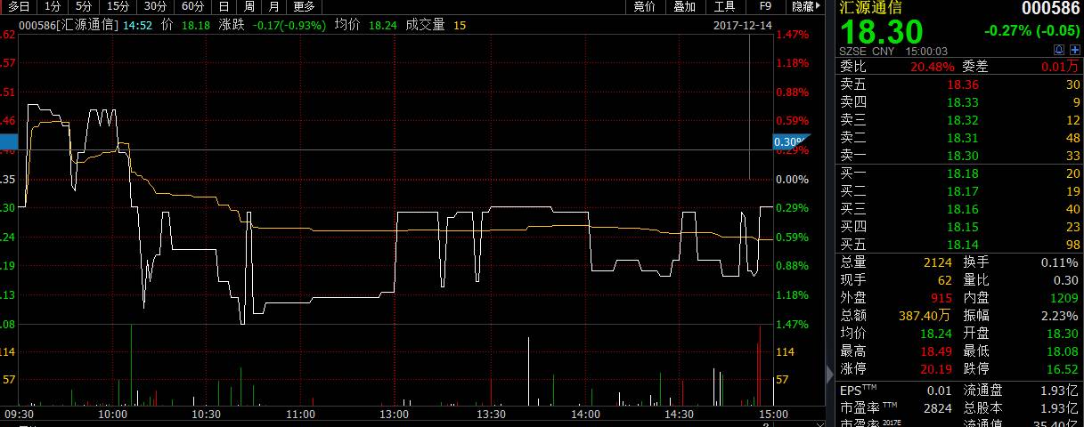
Task: Click the 叠加 overlay button
Action: pyautogui.click(x=684, y=6)
